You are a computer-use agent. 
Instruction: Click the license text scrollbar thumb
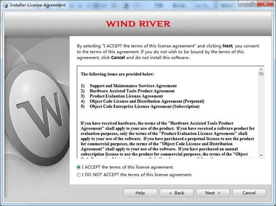pyautogui.click(x=261, y=74)
